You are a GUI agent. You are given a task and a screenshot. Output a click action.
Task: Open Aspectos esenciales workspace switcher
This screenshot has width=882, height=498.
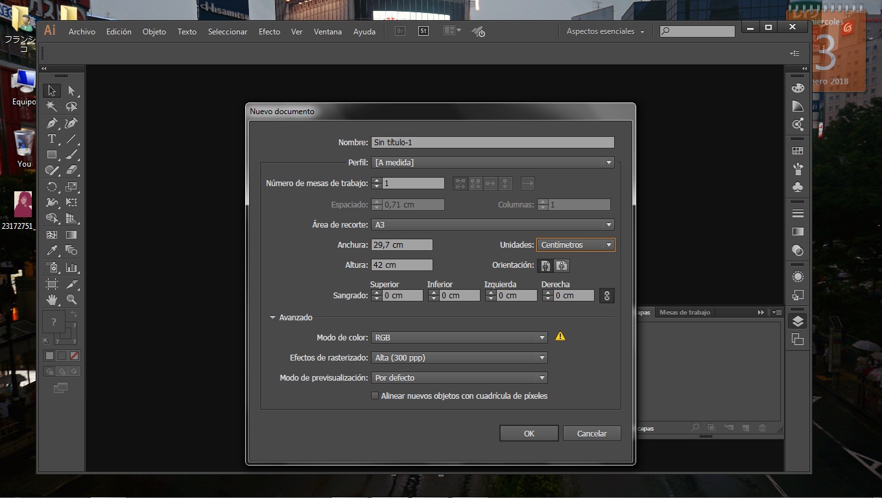click(x=605, y=31)
